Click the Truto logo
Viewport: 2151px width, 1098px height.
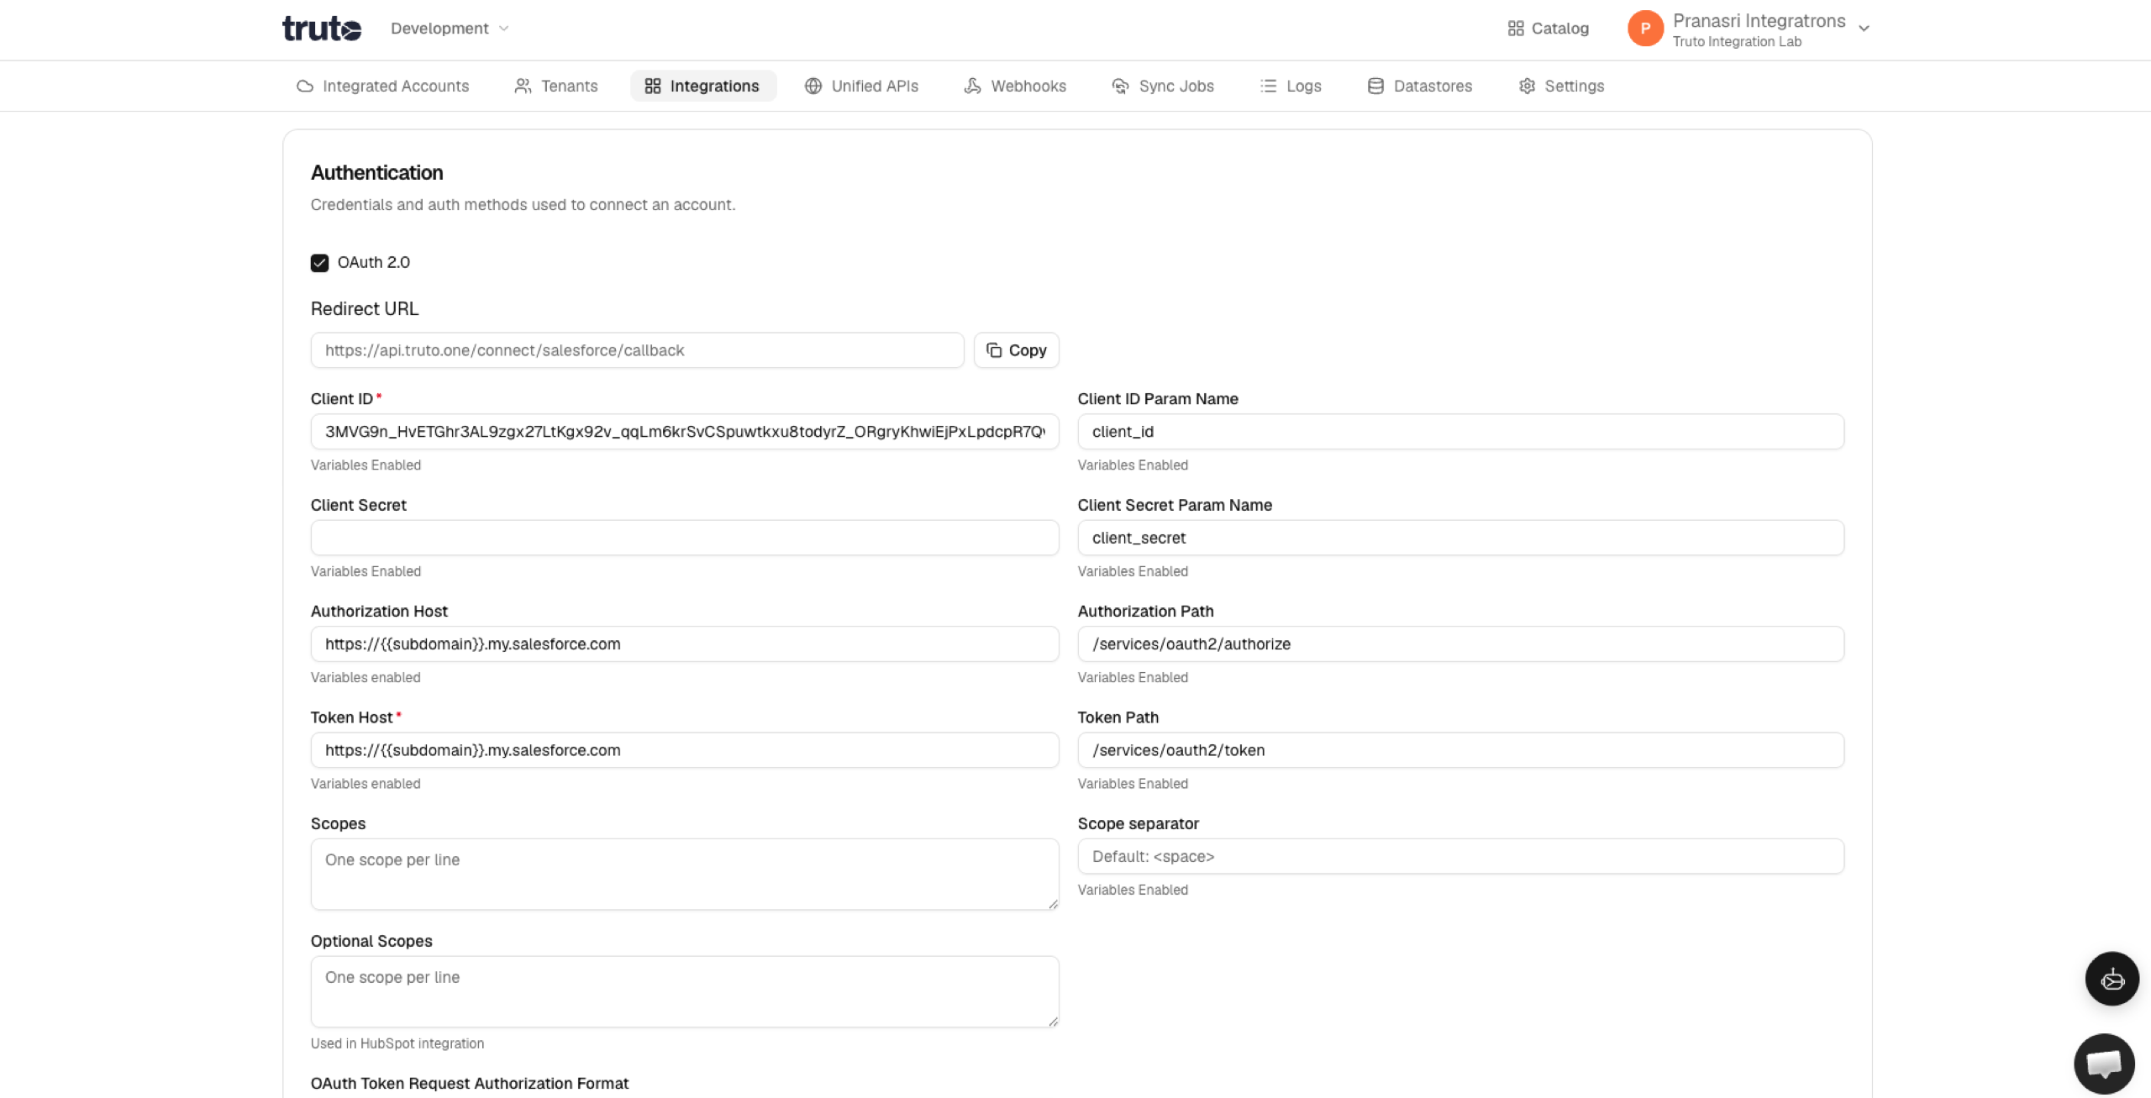tap(322, 29)
